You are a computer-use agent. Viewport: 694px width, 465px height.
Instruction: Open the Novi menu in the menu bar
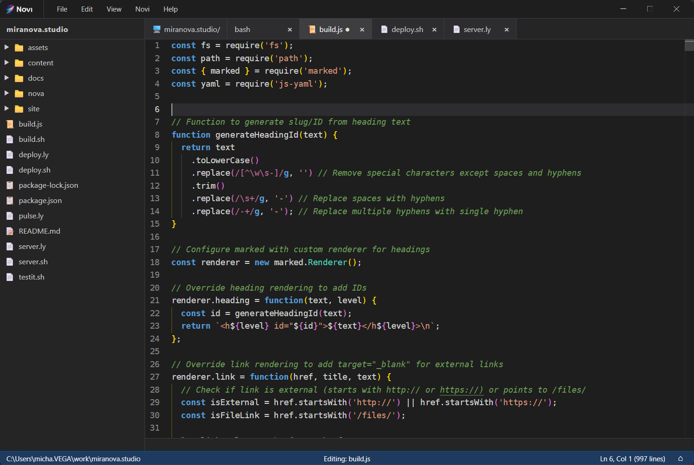click(142, 9)
